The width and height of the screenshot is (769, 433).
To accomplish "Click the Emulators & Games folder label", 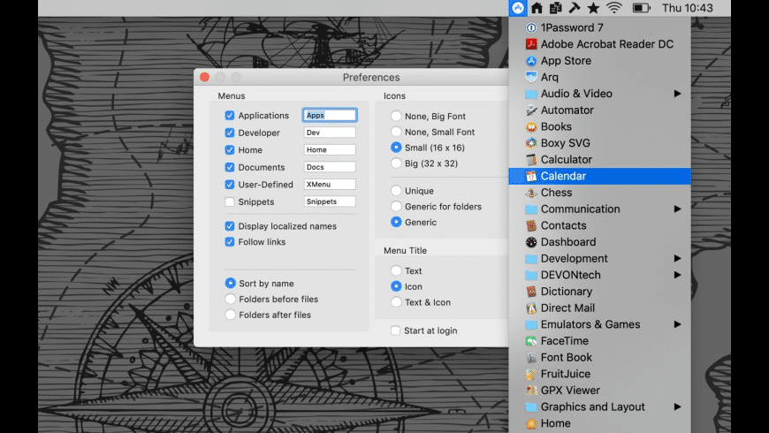I will tap(590, 324).
